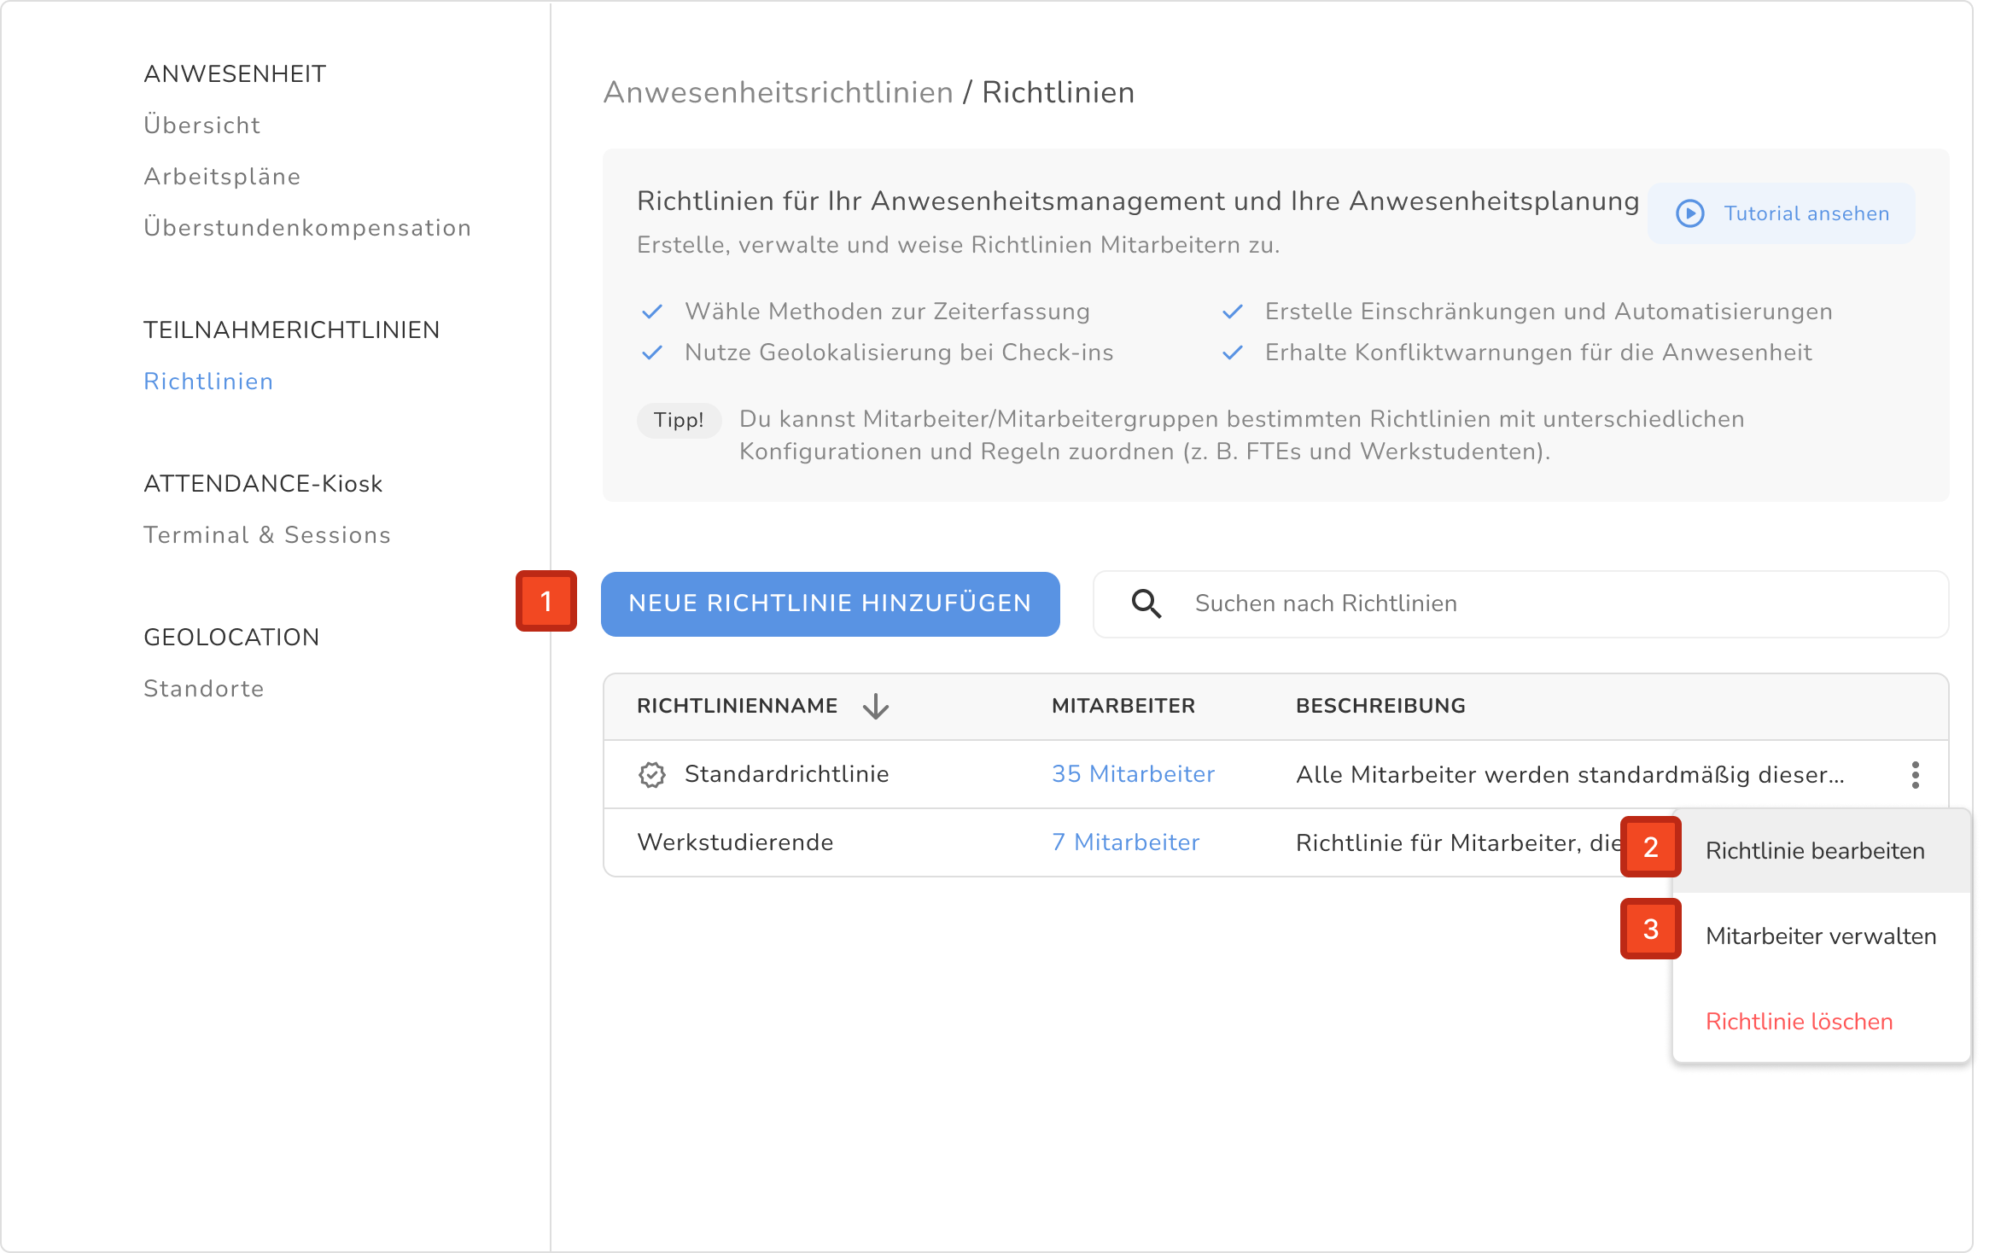Select Richtlinie löschen menu entry
This screenshot has width=2001, height=1253.
[x=1799, y=1022]
